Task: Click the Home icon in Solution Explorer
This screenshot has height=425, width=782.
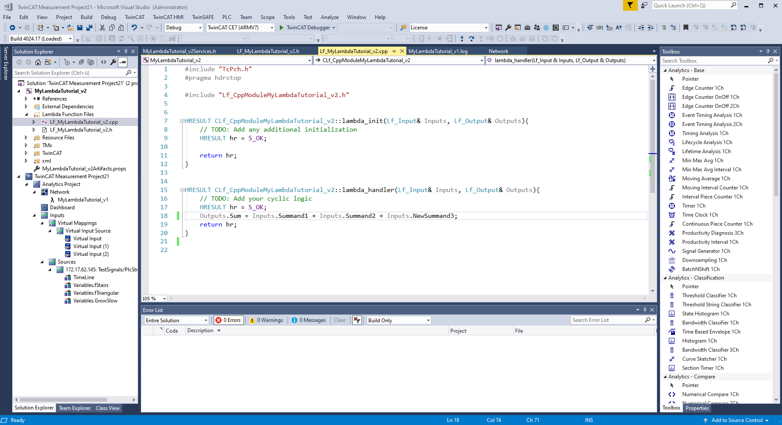Action: (x=38, y=62)
